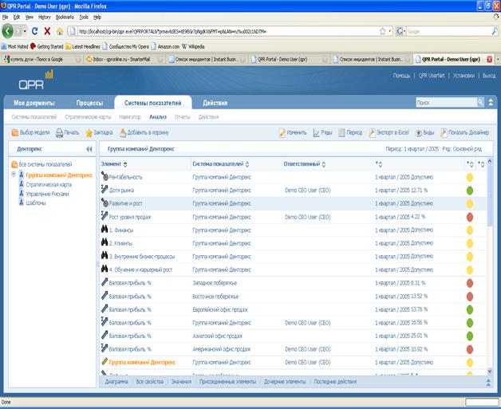Open the Диаграмма bottom panel tab
The image size is (501, 409).
point(116,382)
